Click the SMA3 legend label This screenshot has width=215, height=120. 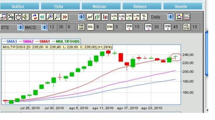(x=12, y=41)
